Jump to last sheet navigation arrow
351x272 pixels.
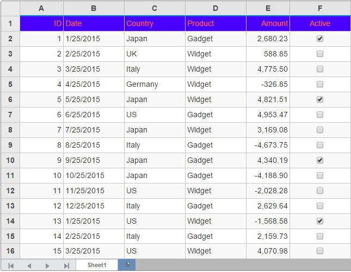point(66,265)
